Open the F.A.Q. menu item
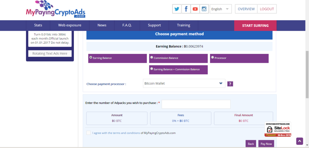This screenshot has width=309, height=148. (127, 25)
